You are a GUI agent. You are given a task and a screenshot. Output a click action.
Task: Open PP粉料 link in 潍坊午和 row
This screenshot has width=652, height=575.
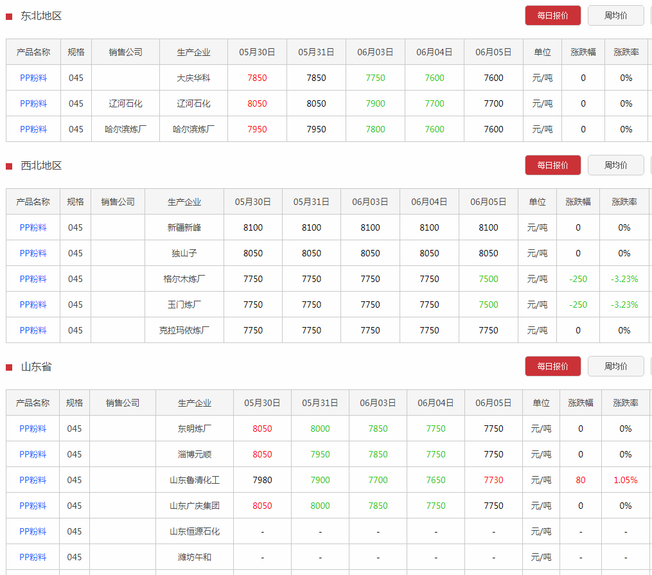click(x=32, y=558)
